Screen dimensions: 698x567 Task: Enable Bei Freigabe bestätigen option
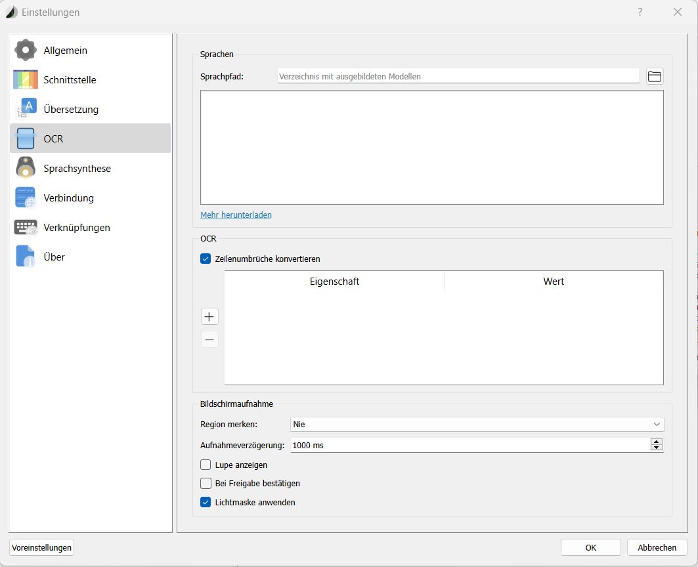206,484
